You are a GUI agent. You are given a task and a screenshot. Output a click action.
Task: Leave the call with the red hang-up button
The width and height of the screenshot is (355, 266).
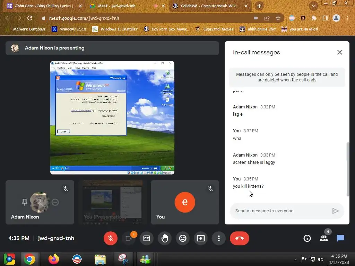coord(240,238)
